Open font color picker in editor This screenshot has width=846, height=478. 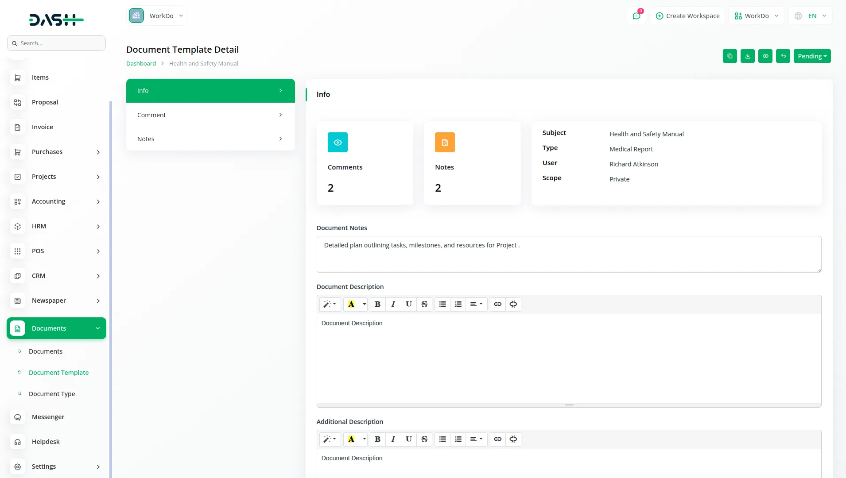(x=352, y=304)
